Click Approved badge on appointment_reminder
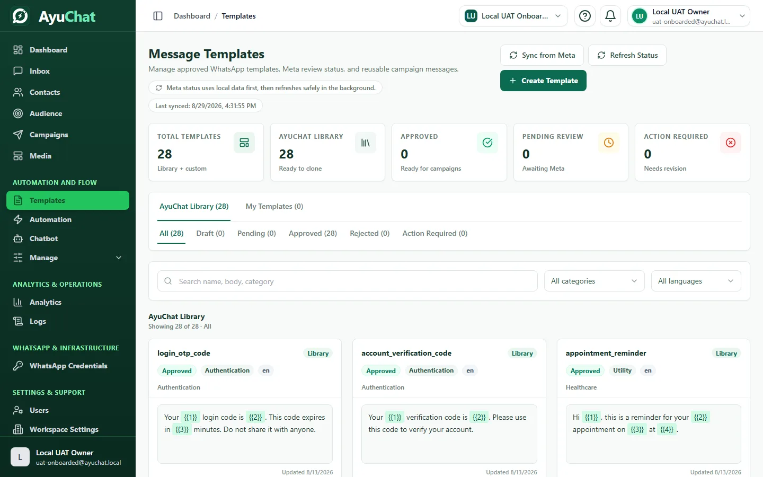The height and width of the screenshot is (477, 763). tap(585, 371)
